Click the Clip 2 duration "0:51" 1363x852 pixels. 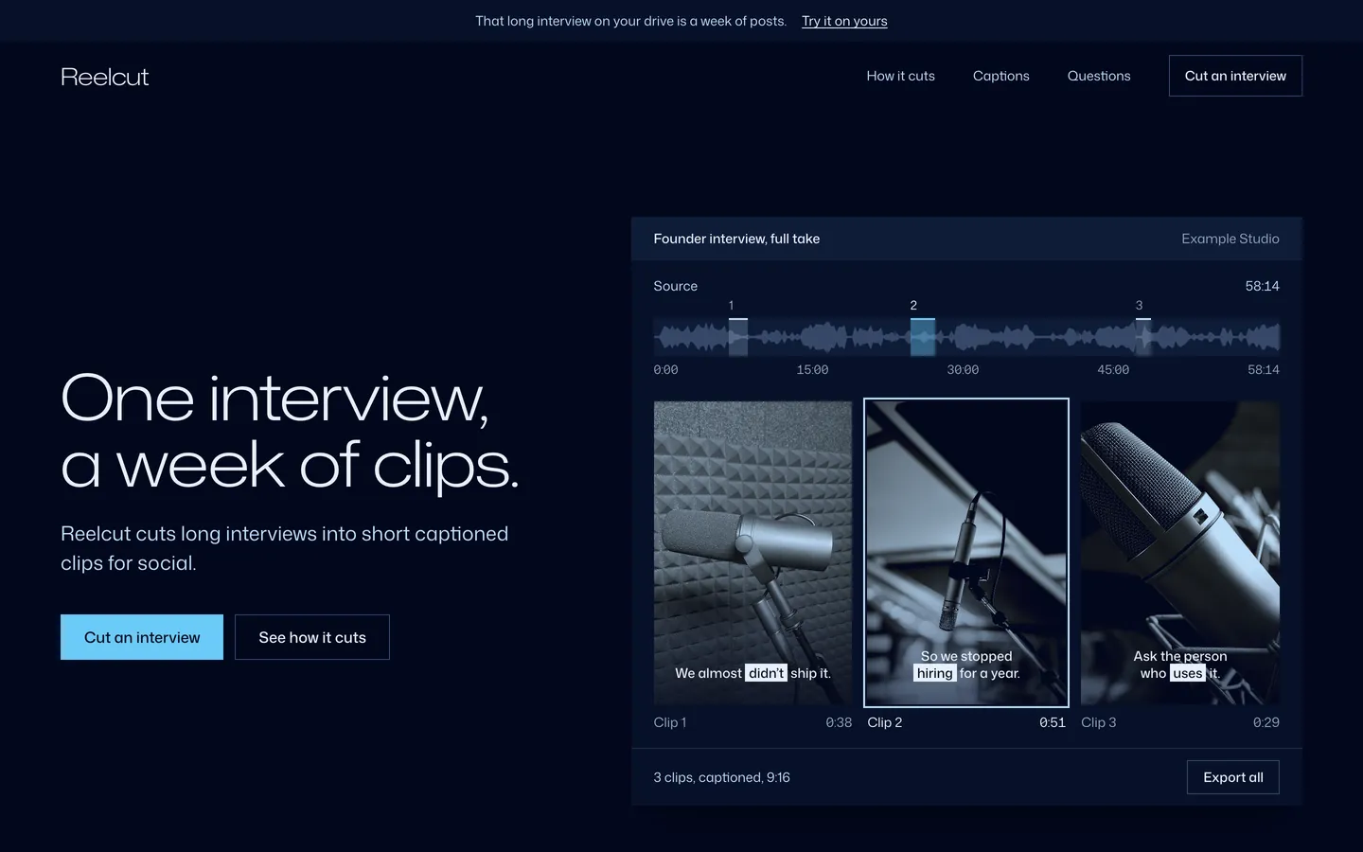[1053, 722]
